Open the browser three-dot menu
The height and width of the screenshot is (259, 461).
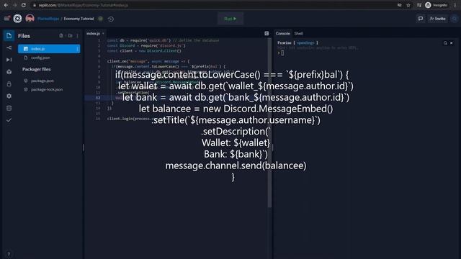[455, 5]
